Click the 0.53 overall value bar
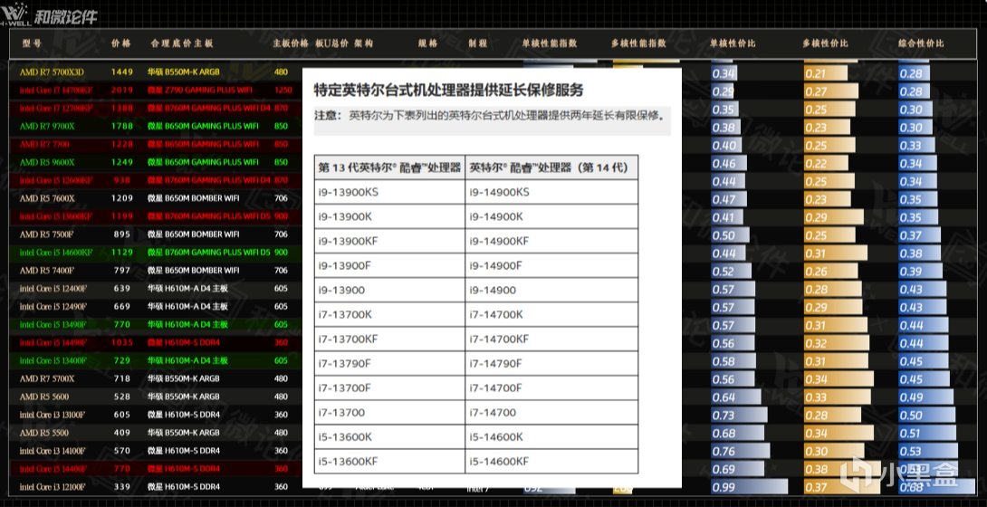This screenshot has height=507, width=987. click(x=930, y=451)
